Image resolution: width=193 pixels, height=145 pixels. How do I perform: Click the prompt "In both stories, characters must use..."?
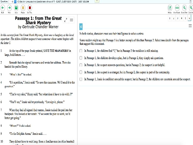pyautogui.click(x=112, y=34)
